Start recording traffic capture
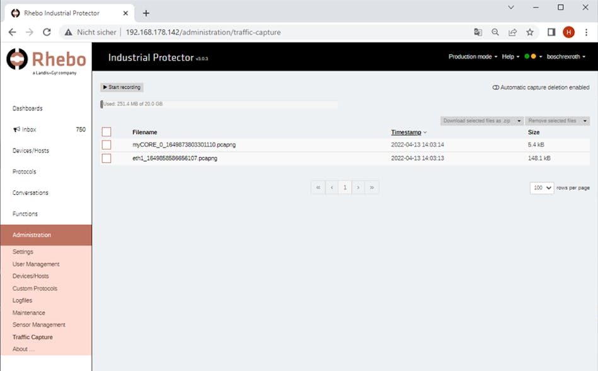The height and width of the screenshot is (371, 598). point(122,88)
